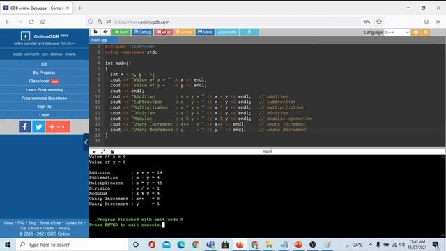The image size is (446, 251).
Task: Open the Firefox hamburger menu
Action: [438, 22]
